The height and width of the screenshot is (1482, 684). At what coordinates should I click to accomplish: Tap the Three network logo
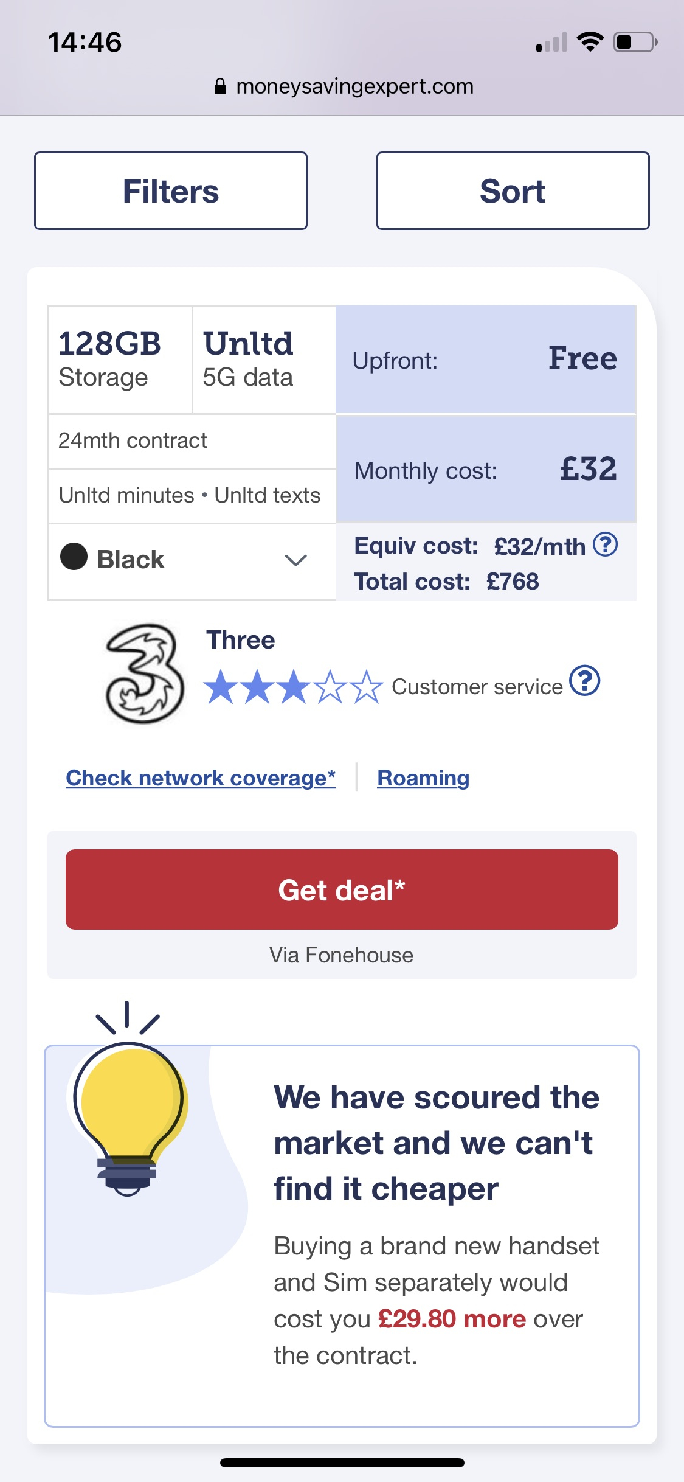(x=145, y=673)
